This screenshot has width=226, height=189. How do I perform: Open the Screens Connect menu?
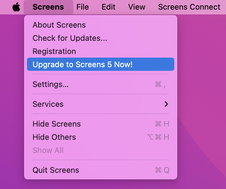(189, 7)
